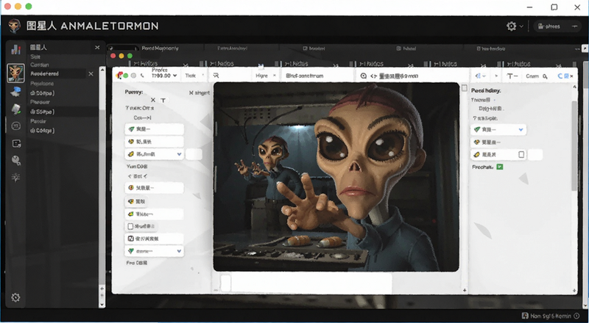Click the alien logo in the app header
Image resolution: width=589 pixels, height=323 pixels.
click(14, 26)
